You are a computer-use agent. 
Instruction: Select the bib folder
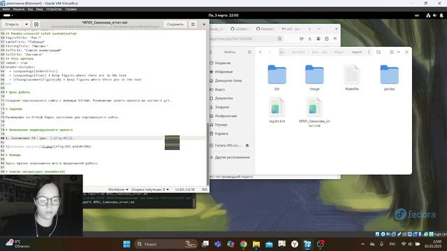tap(277, 77)
